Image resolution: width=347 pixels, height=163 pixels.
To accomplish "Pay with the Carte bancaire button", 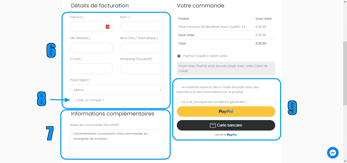I will tap(226, 125).
